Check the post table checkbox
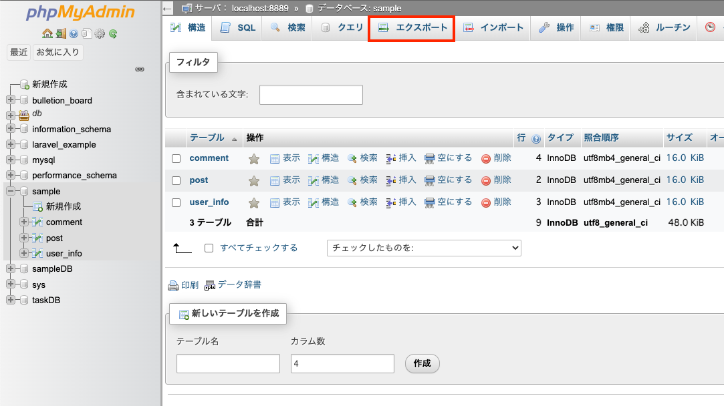Viewport: 724px width, 406px height. (x=176, y=180)
